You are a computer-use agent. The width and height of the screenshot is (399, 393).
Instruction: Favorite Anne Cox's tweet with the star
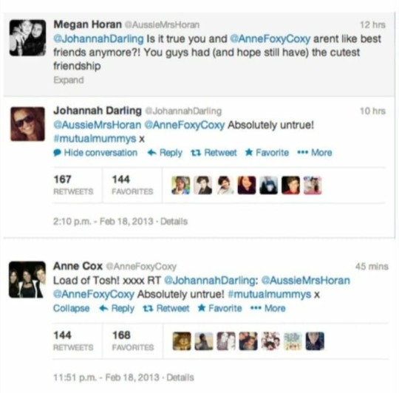pos(220,308)
